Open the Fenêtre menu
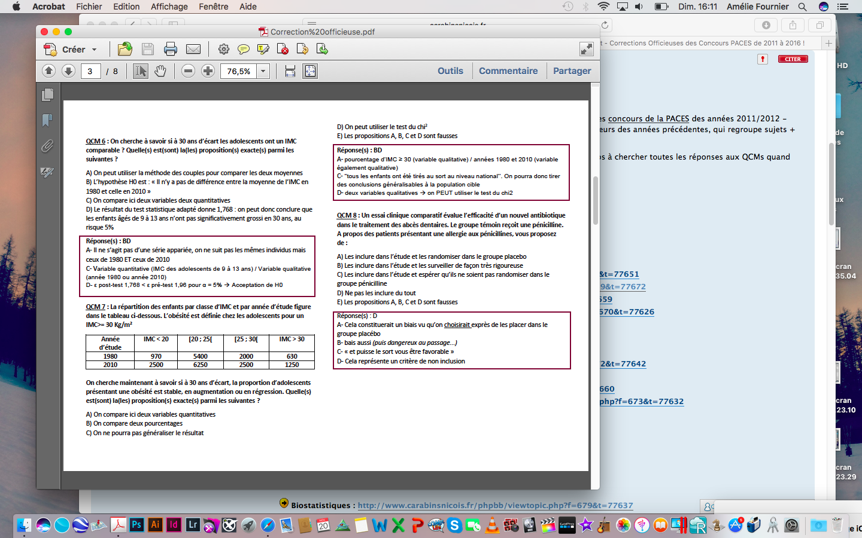Image resolution: width=862 pixels, height=538 pixels. click(213, 7)
